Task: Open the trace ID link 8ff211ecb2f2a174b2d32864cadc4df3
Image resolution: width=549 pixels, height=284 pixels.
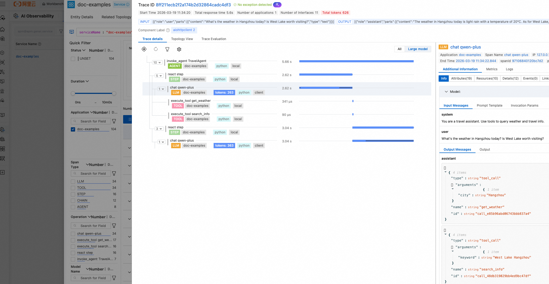Action: coord(193,5)
